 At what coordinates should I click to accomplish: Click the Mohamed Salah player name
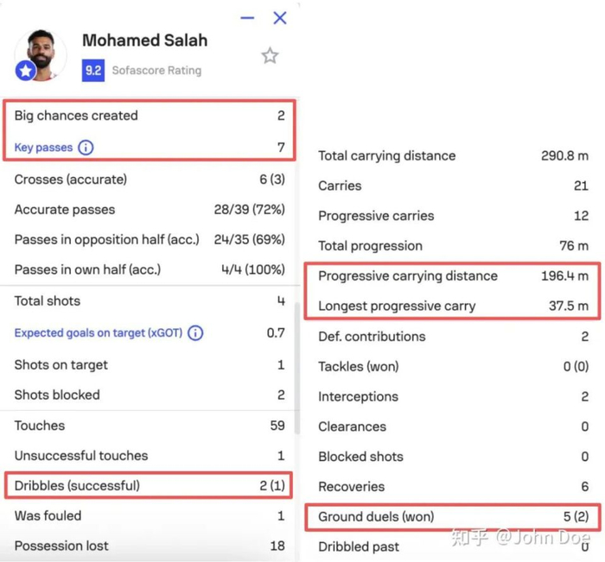[144, 40]
